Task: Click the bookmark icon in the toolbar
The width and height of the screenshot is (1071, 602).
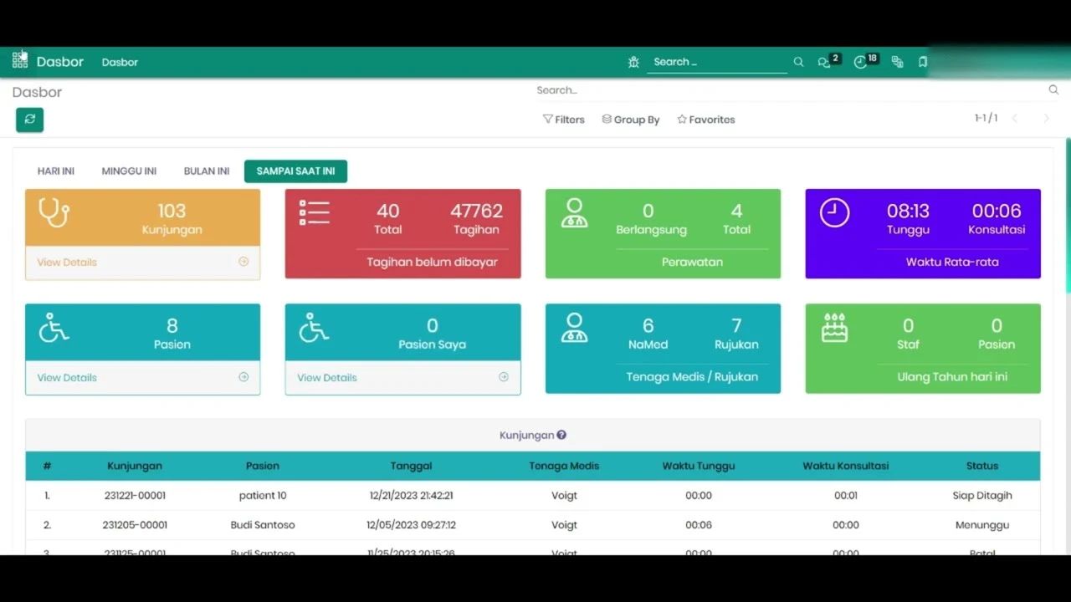Action: [x=922, y=61]
